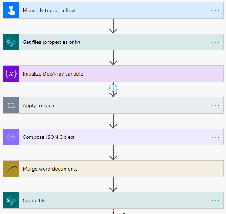
Task: Click the variable icon on Initialize DocArray
Action: pos(11,74)
